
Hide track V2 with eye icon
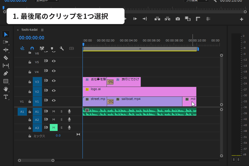point(54,91)
